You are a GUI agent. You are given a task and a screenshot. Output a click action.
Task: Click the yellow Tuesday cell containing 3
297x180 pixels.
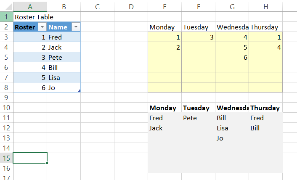coord(198,37)
